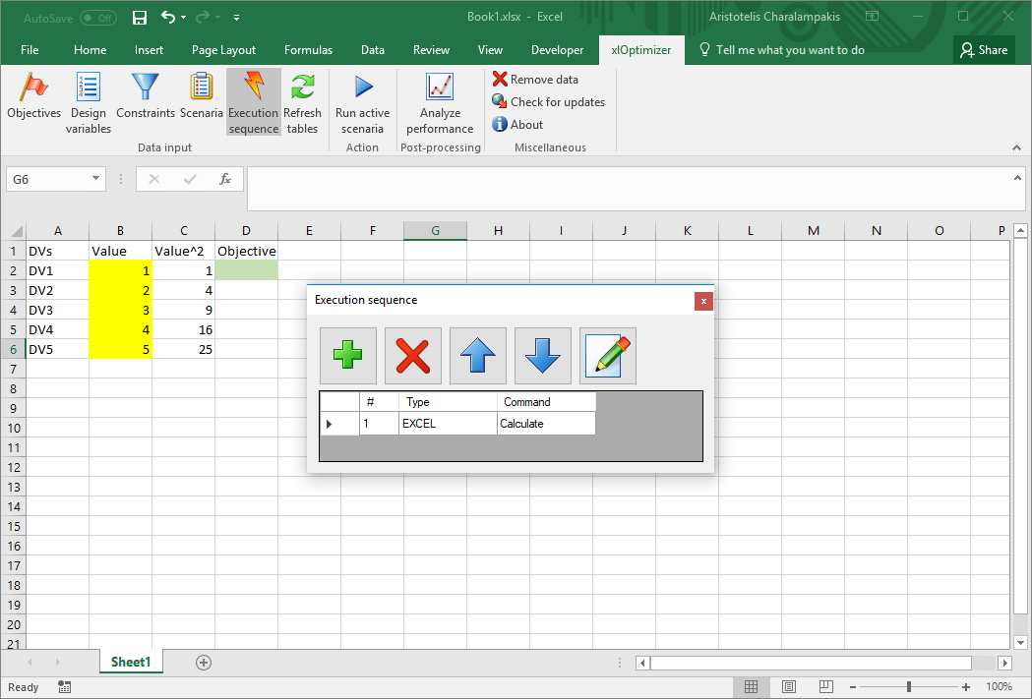Switch to the Formulas ribbon tab
Viewport: 1032px width, 699px height.
tap(308, 50)
